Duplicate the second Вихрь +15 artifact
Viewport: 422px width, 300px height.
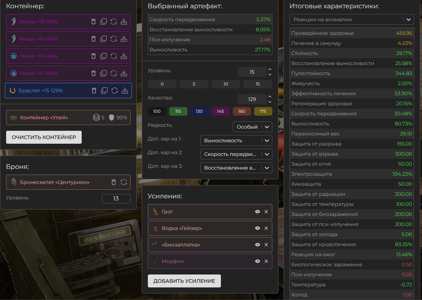[104, 39]
